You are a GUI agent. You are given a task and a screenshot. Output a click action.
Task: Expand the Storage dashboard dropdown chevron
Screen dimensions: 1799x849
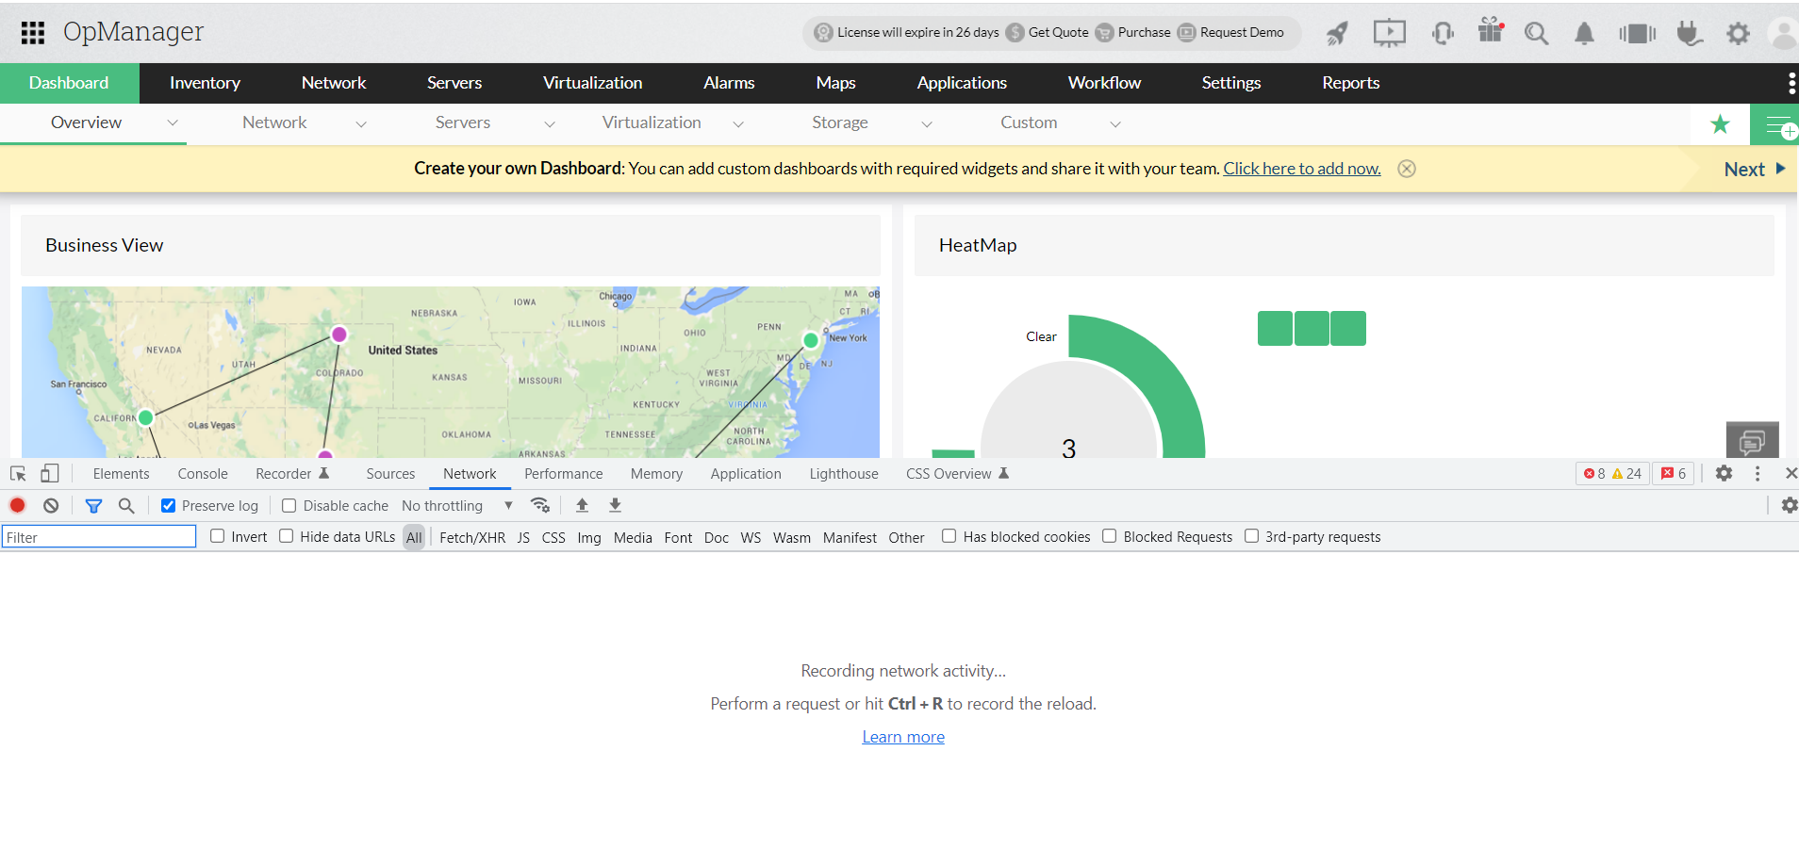pyautogui.click(x=927, y=123)
